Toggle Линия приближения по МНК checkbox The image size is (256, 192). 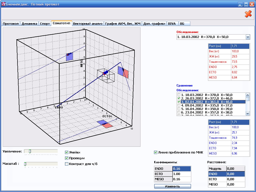[x=155, y=152]
